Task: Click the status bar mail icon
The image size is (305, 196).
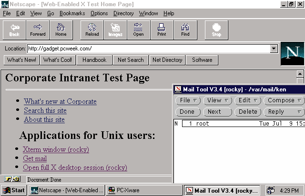Action: [17, 179]
